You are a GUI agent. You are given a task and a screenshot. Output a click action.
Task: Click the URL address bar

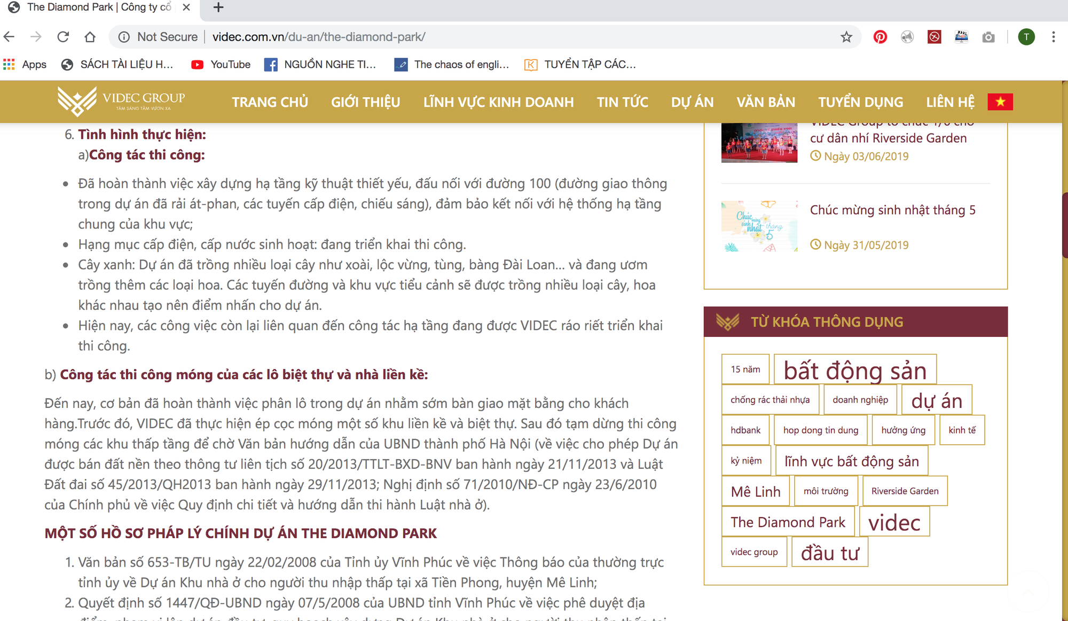(x=481, y=37)
